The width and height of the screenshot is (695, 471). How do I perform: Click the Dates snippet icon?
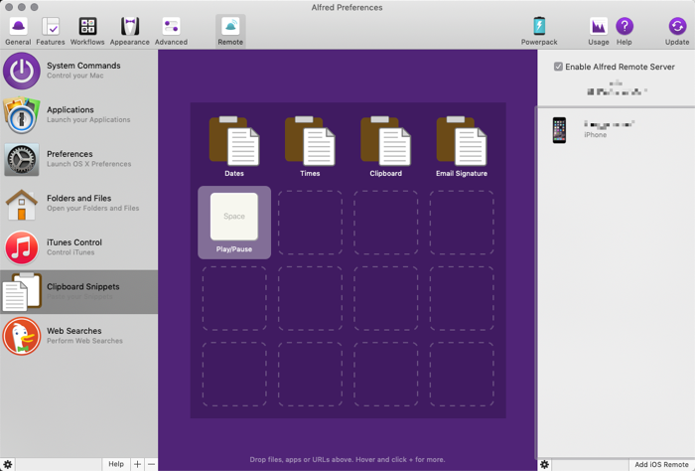coord(234,141)
